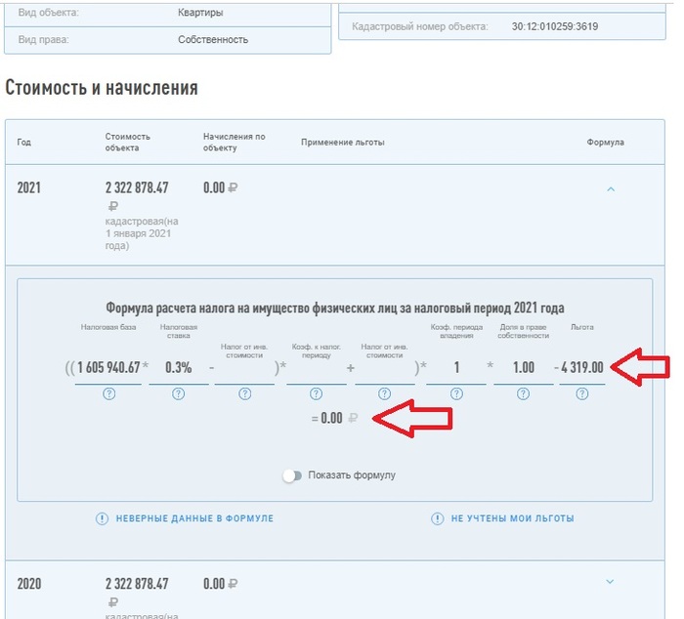This screenshot has height=619, width=684.
Task: Click help icon under Доля в праве собственности
Action: (524, 394)
